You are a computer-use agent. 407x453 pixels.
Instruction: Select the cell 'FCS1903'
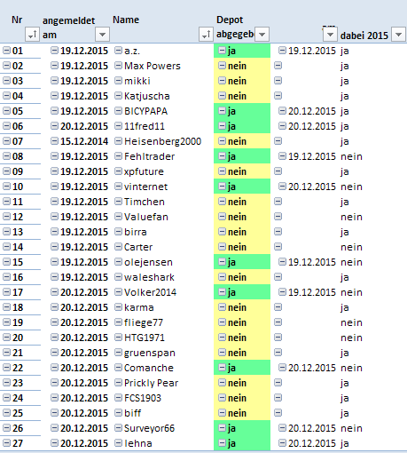143,398
